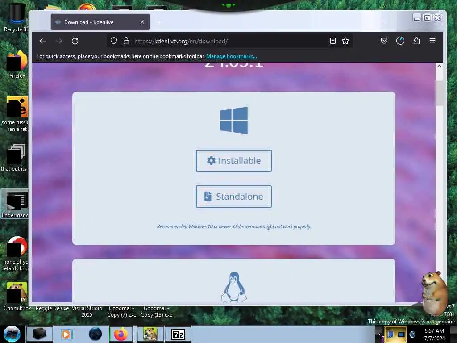Select Goodmal - Copy (13).exe file
The width and height of the screenshot is (457, 343).
point(157,311)
